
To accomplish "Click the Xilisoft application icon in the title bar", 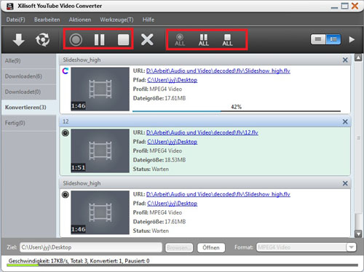I will 10,6.
